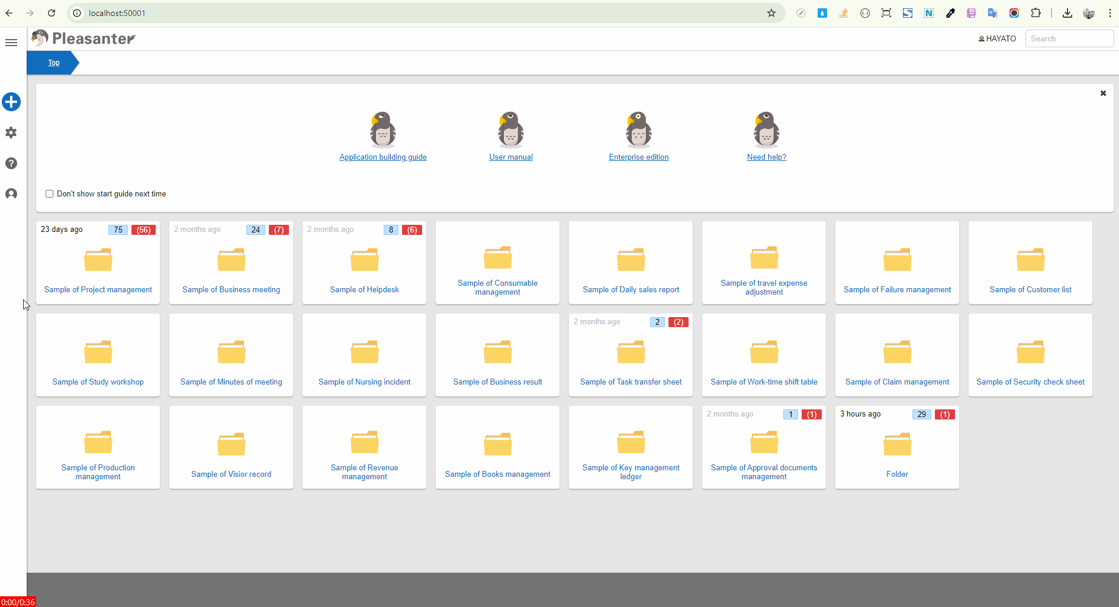
Task: Open the Application building guide link
Action: point(383,157)
